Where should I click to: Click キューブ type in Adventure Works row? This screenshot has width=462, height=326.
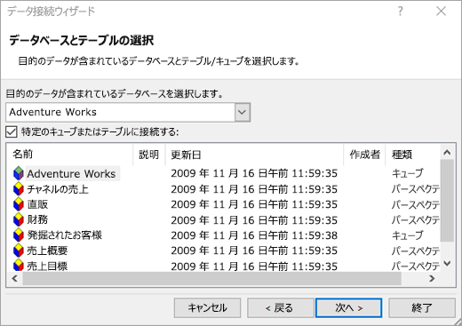point(408,173)
